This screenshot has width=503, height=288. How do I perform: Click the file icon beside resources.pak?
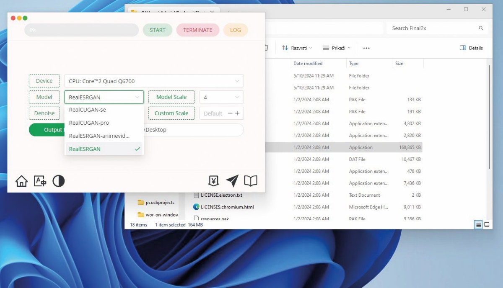(x=196, y=218)
